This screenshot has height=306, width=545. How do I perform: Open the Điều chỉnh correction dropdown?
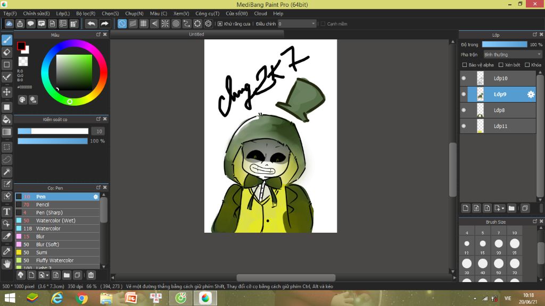tap(297, 23)
